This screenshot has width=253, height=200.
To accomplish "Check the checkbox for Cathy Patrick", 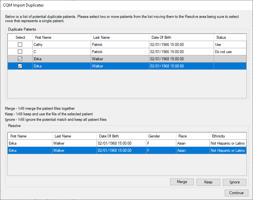I will [20, 44].
